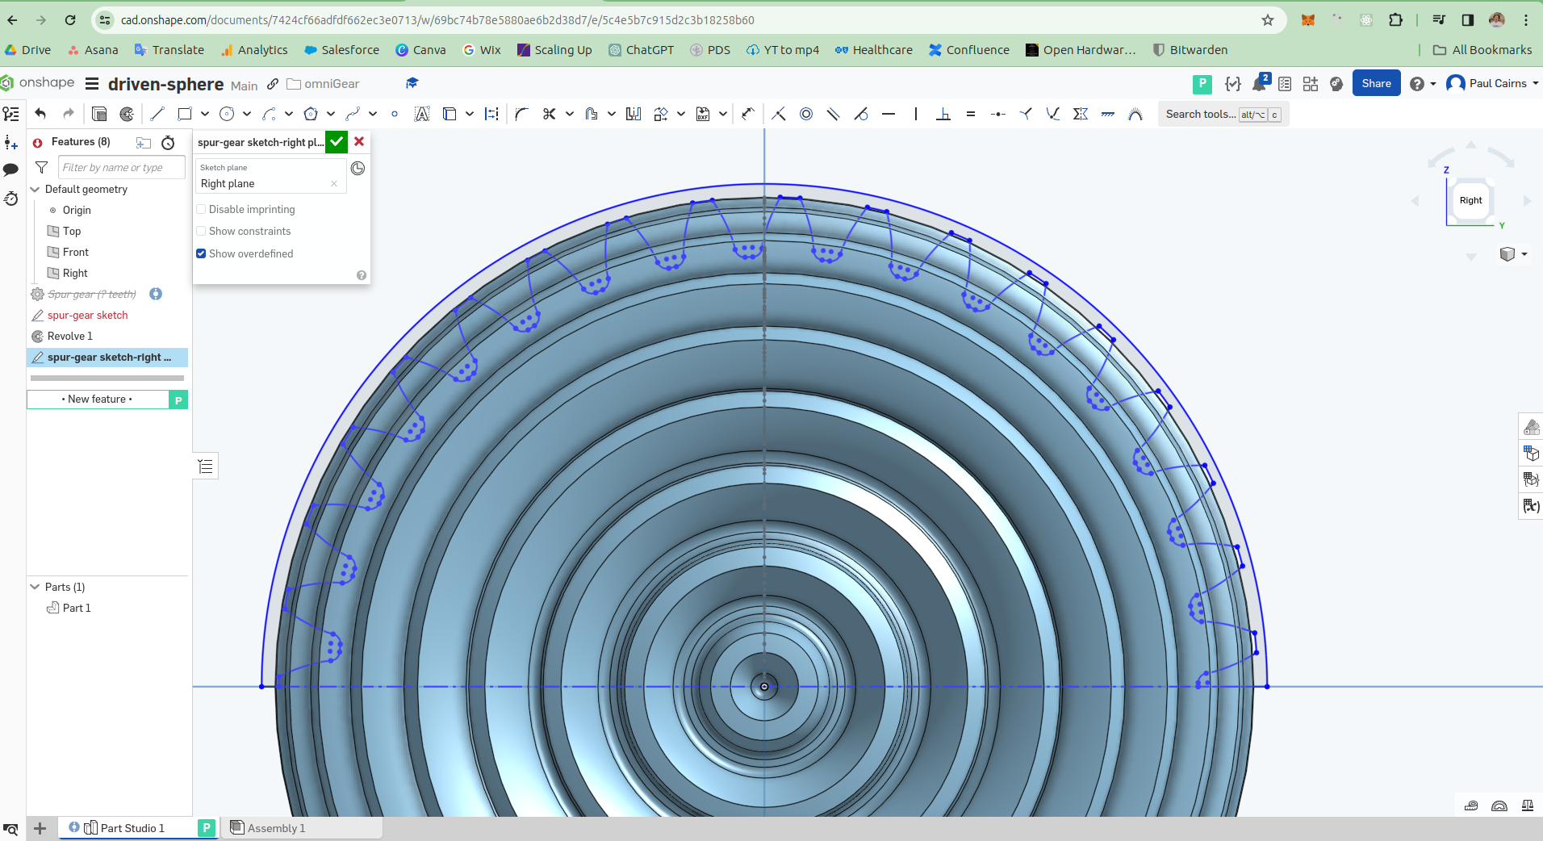Open the notifications bell icon
Screen dimensions: 1543x841
1259,83
